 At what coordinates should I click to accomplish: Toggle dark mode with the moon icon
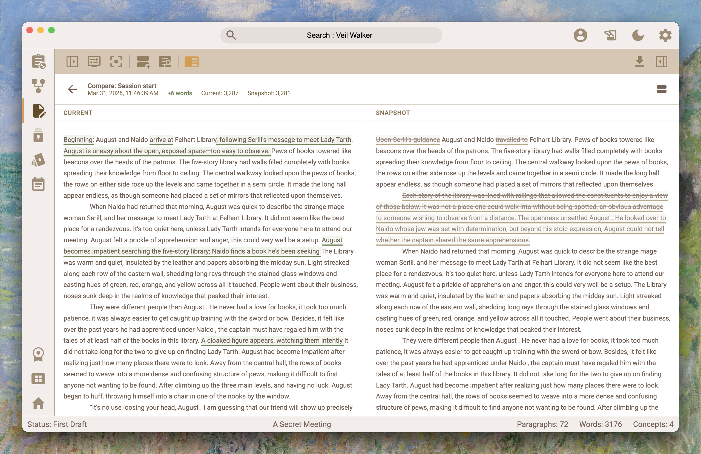point(638,35)
